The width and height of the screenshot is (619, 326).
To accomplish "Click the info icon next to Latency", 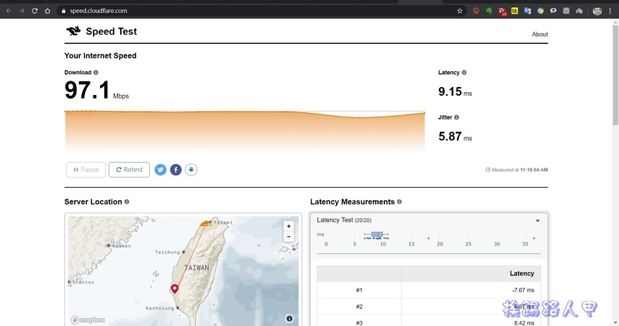I will [x=464, y=73].
